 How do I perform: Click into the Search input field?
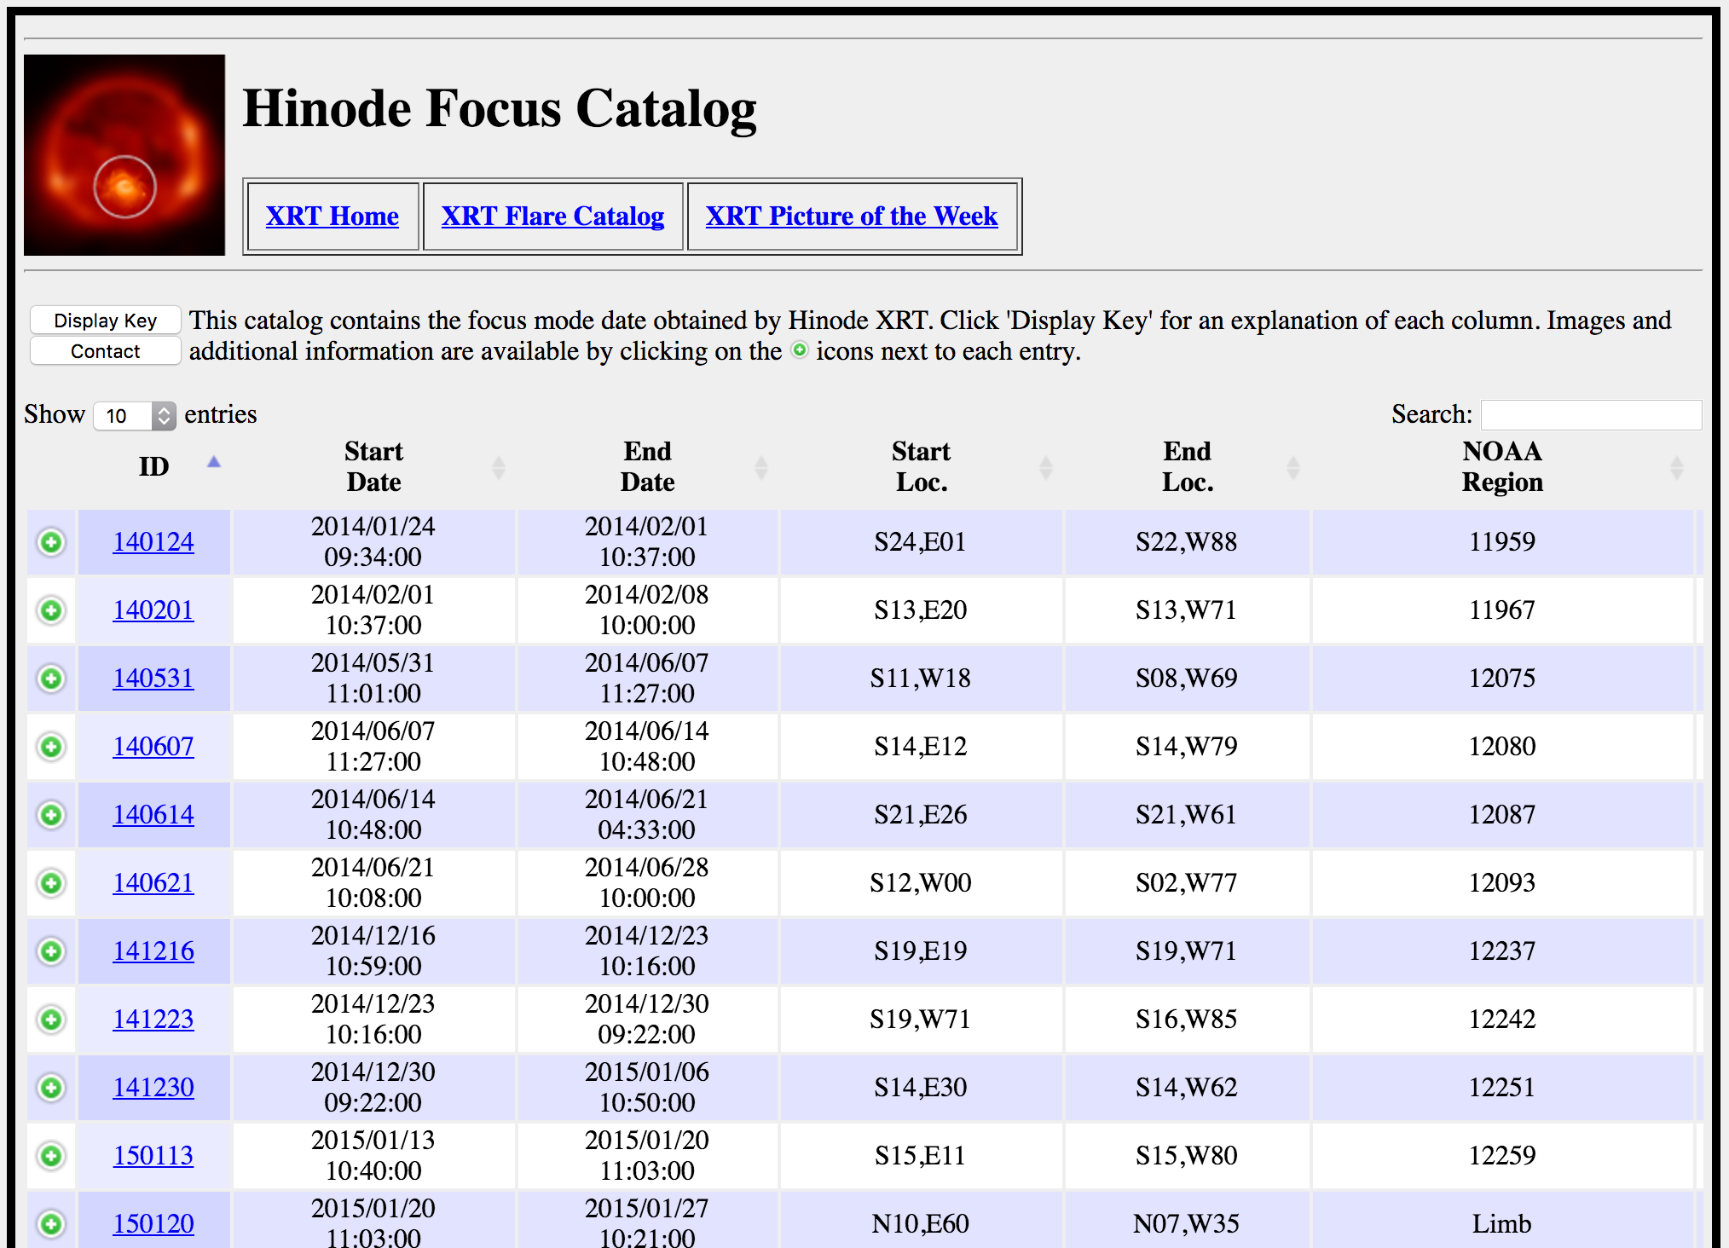point(1591,415)
